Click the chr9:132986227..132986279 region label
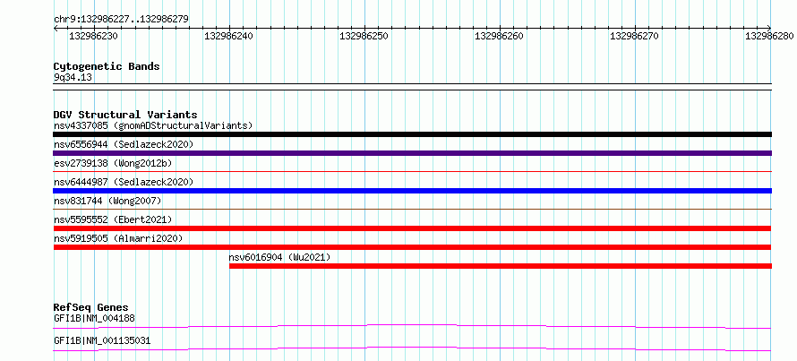The height and width of the screenshot is (361, 797). coord(121,20)
